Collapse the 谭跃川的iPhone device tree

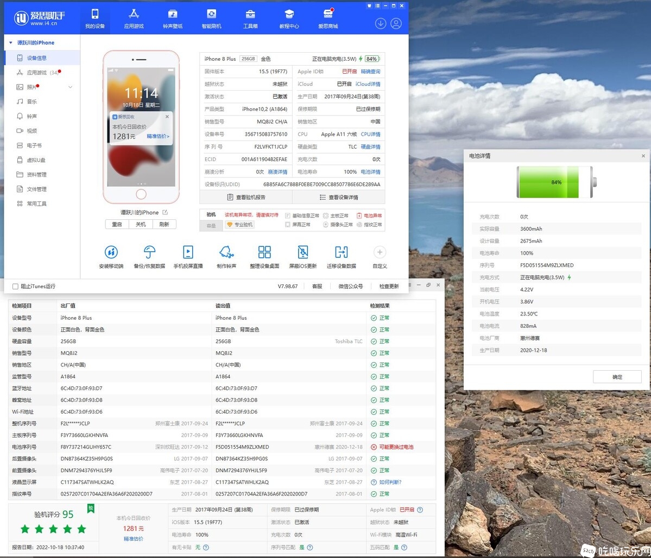click(x=11, y=43)
